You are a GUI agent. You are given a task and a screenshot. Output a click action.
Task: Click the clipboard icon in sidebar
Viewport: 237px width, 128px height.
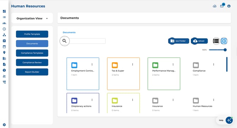pyautogui.click(x=4, y=41)
